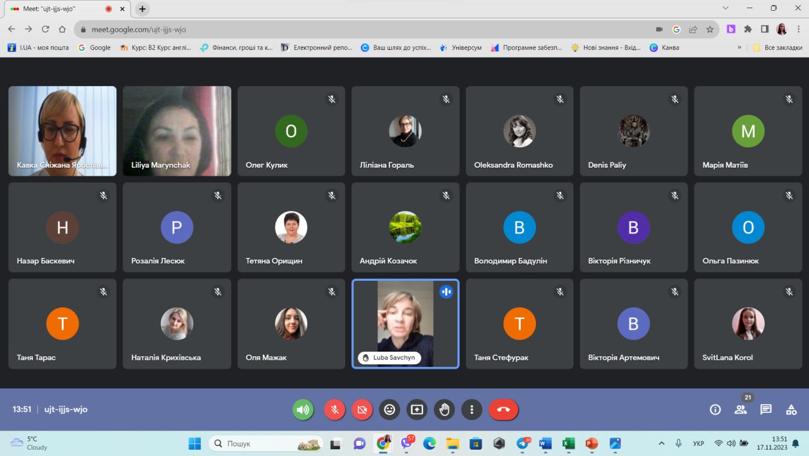Open more options three-dot menu in Meet
The width and height of the screenshot is (809, 456).
tap(471, 410)
